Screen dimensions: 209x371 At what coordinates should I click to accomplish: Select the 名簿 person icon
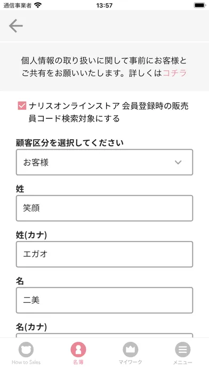pos(78,349)
